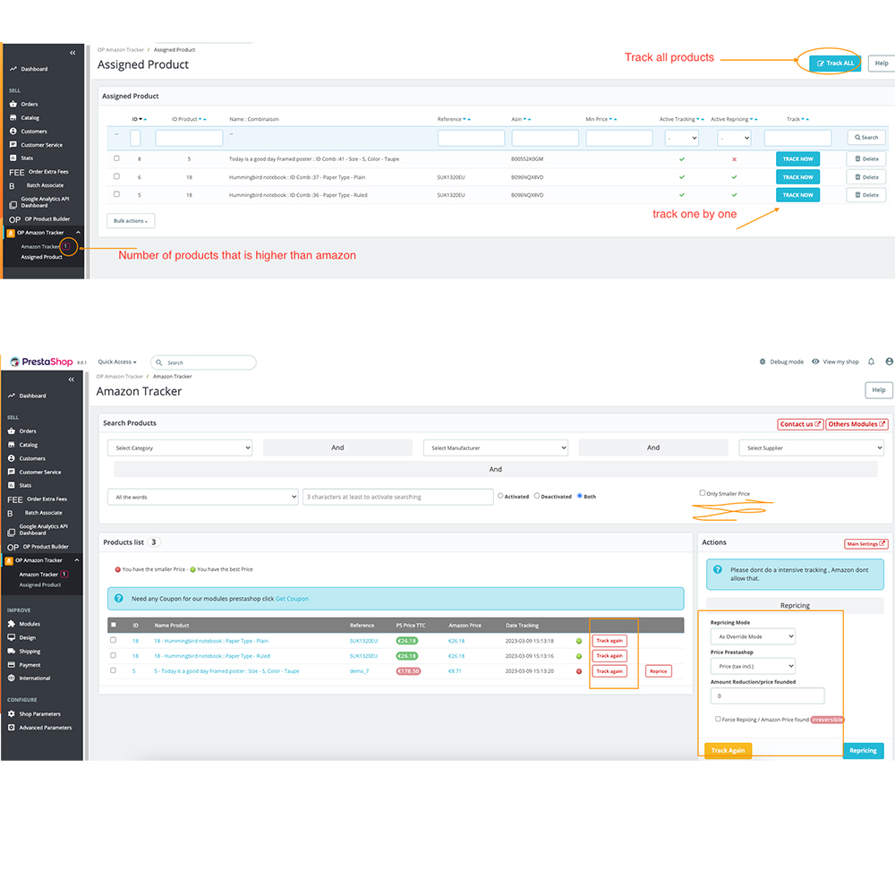Open the user account avatar icon
This screenshot has height=895, width=895.
point(889,362)
